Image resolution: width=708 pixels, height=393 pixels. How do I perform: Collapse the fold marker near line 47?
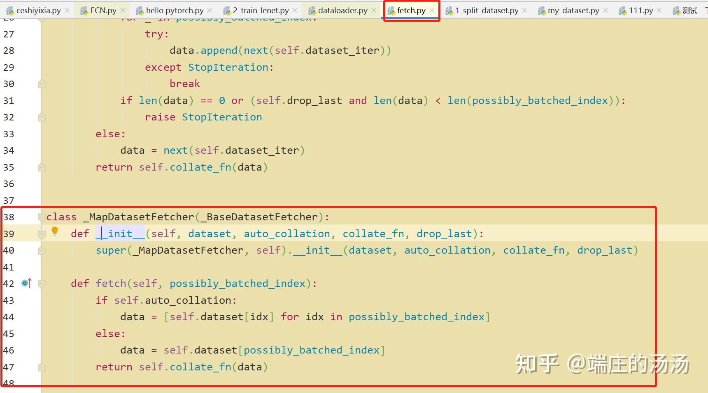(x=41, y=367)
